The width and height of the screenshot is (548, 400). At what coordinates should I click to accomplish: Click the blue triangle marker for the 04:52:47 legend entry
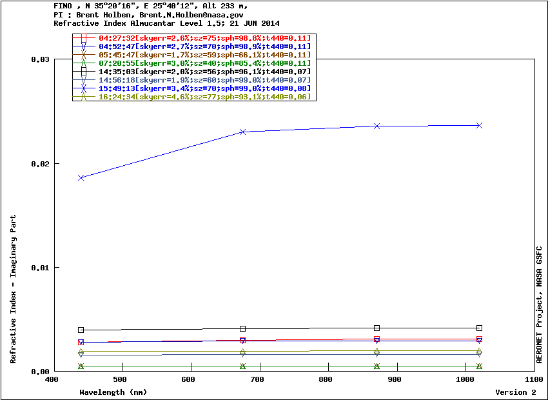(84, 46)
